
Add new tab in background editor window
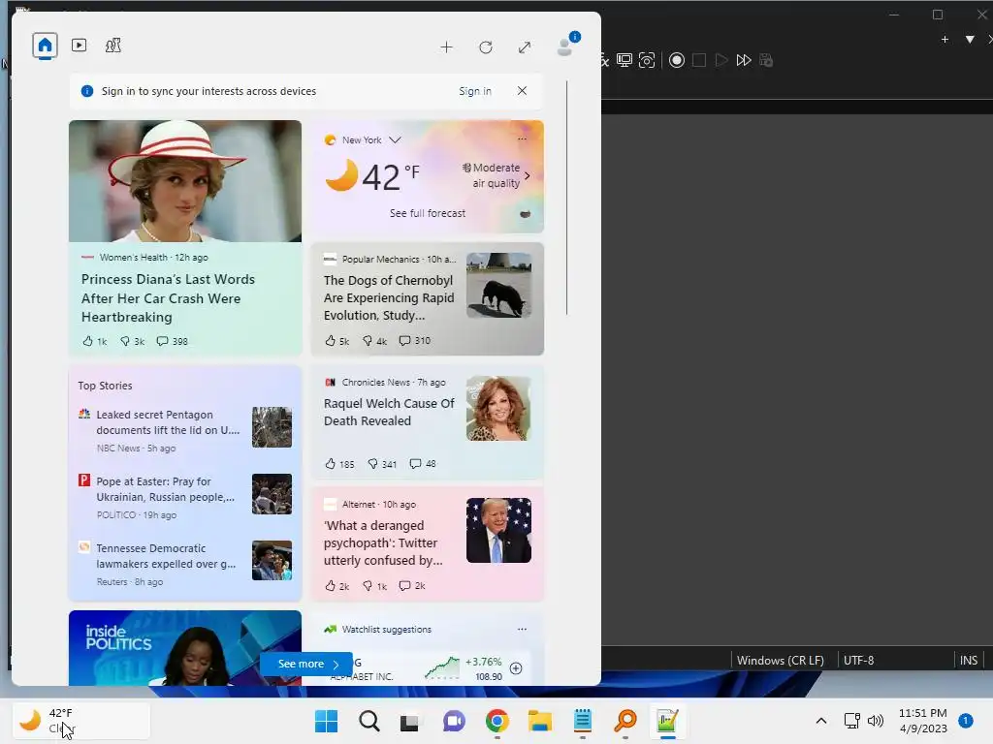(x=945, y=39)
